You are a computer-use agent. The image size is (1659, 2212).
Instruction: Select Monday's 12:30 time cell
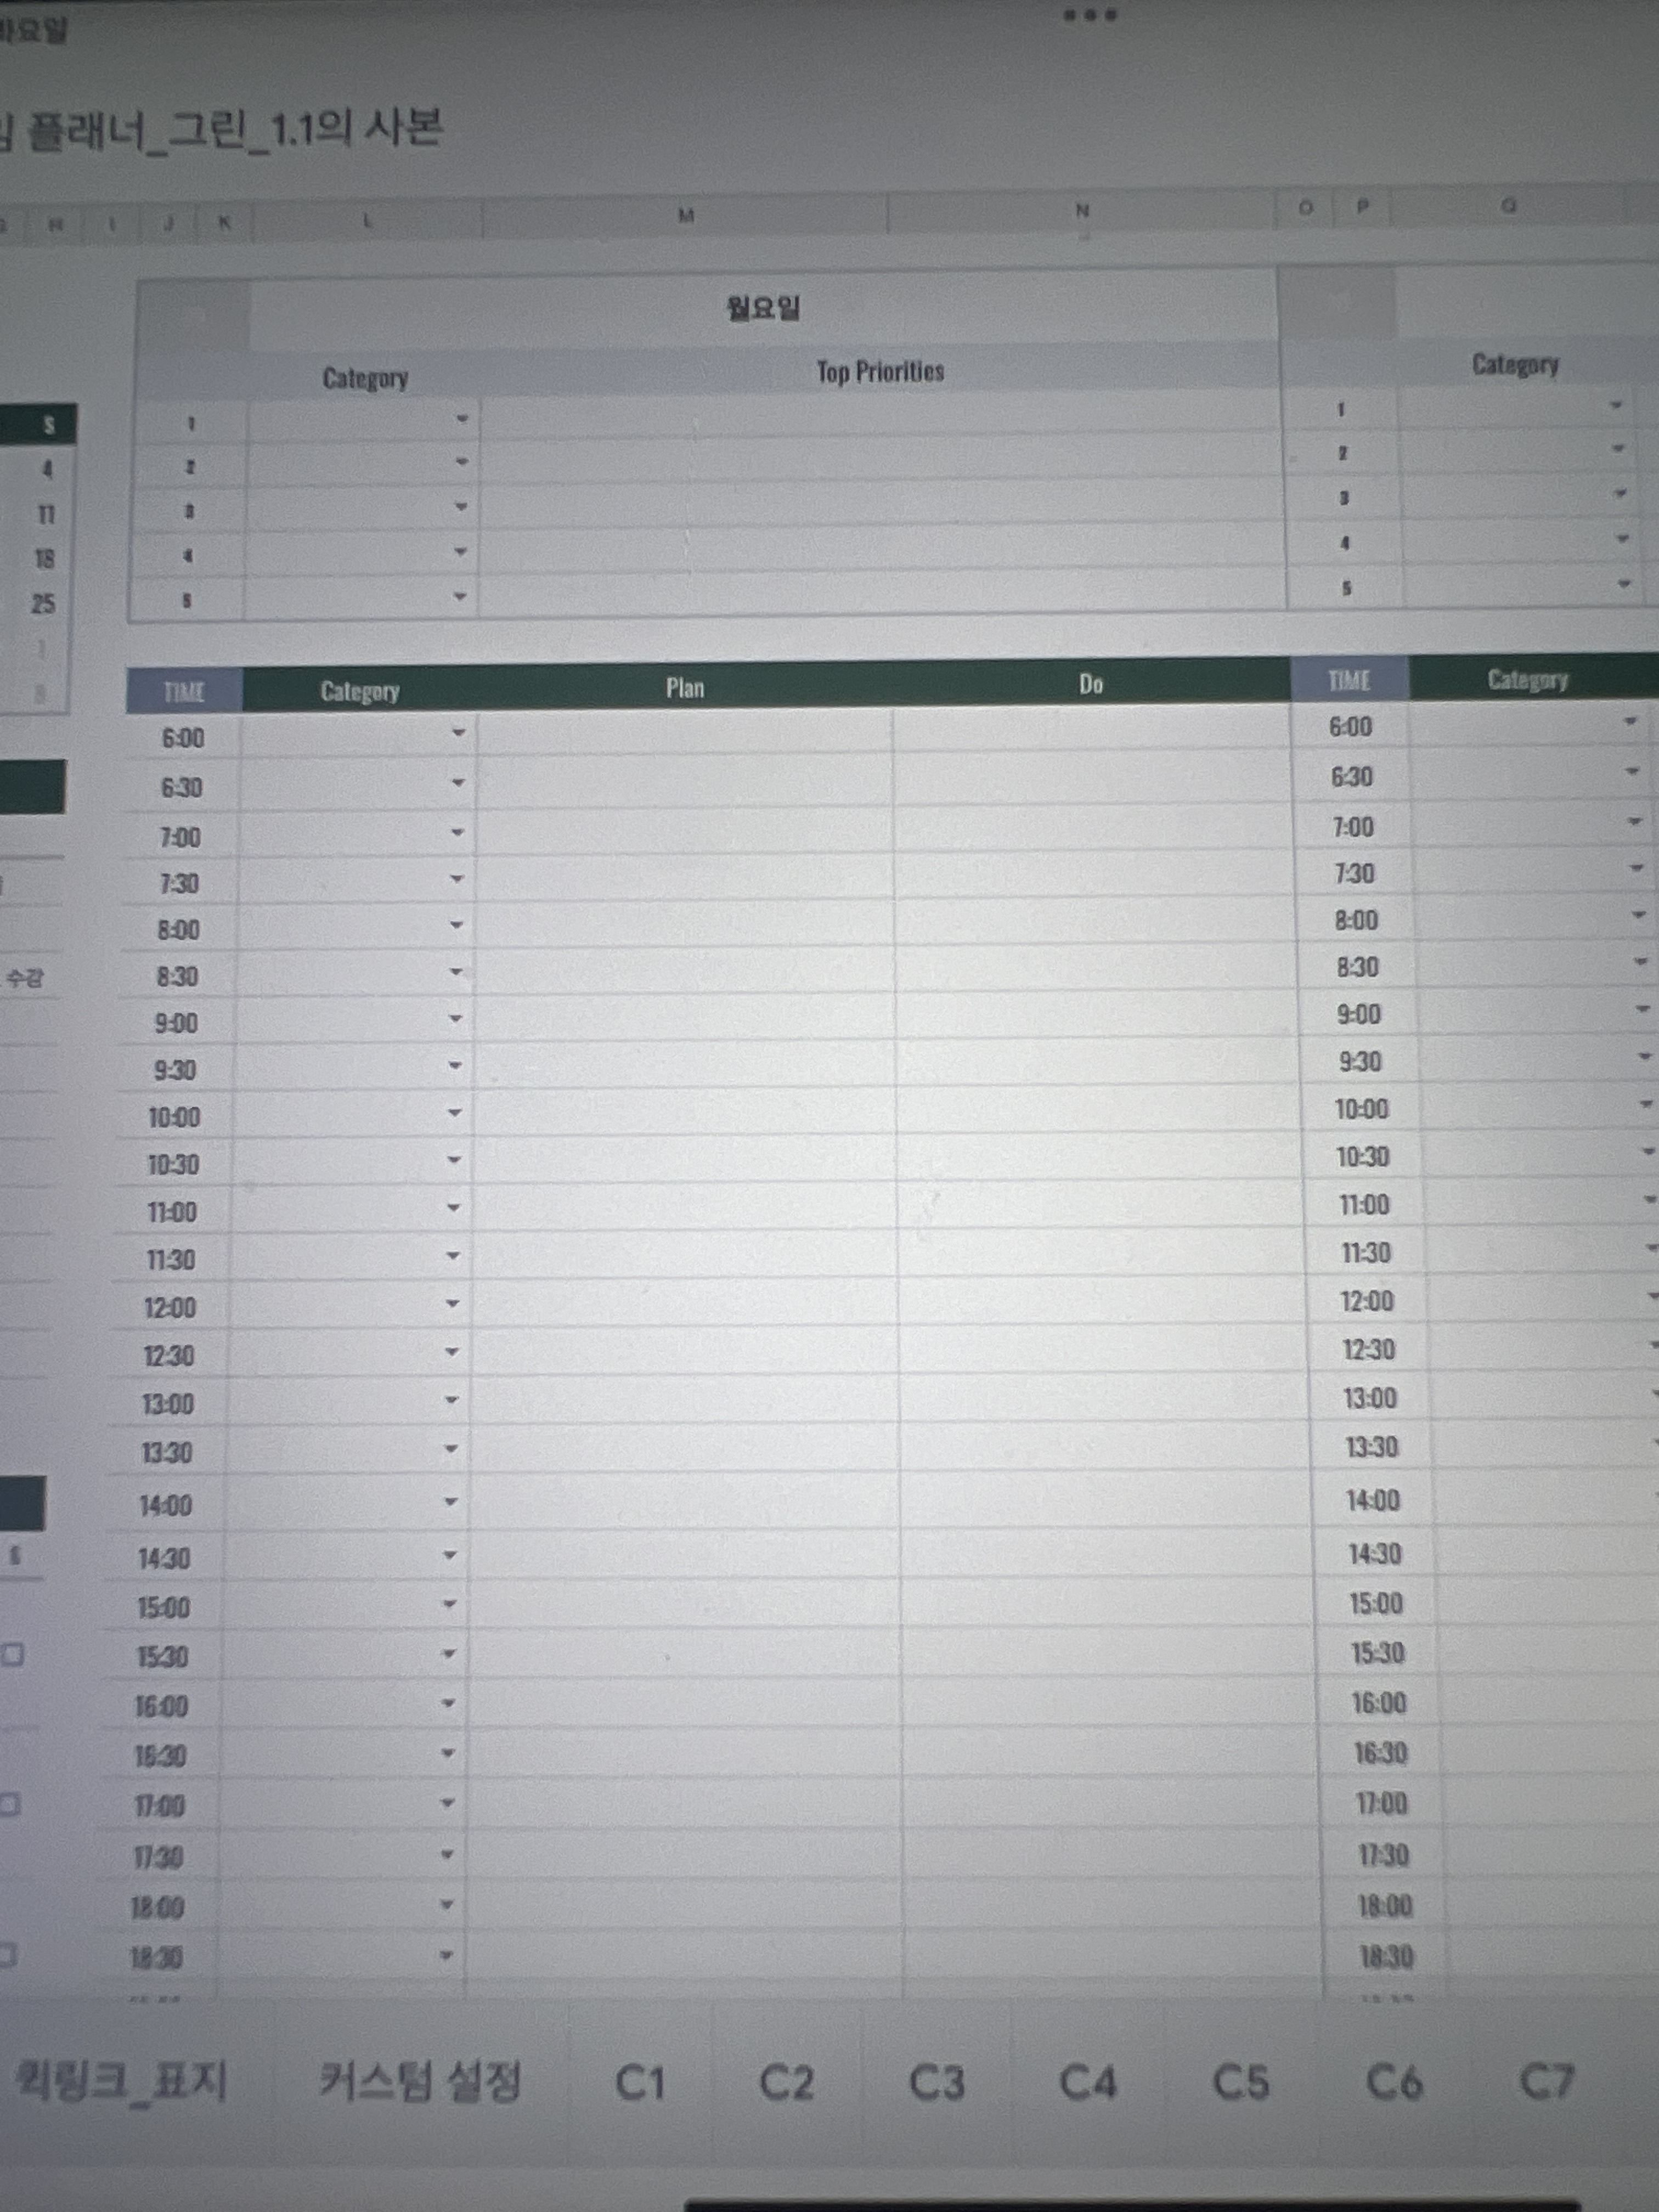[x=168, y=1356]
